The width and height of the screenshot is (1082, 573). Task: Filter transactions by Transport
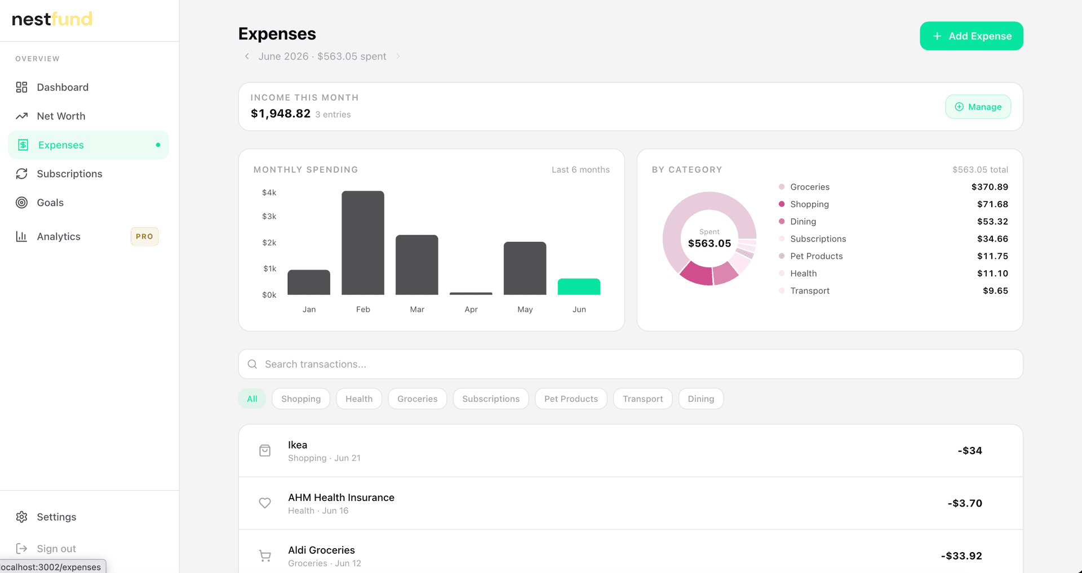tap(642, 399)
